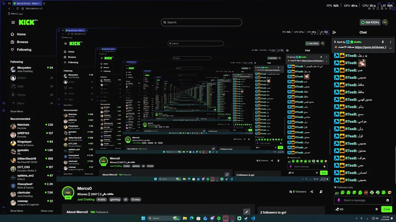This screenshot has height=222, width=396.
Task: Open the CCT_CS3 Counter-Strike 2 channel
Action: (x=32, y=169)
